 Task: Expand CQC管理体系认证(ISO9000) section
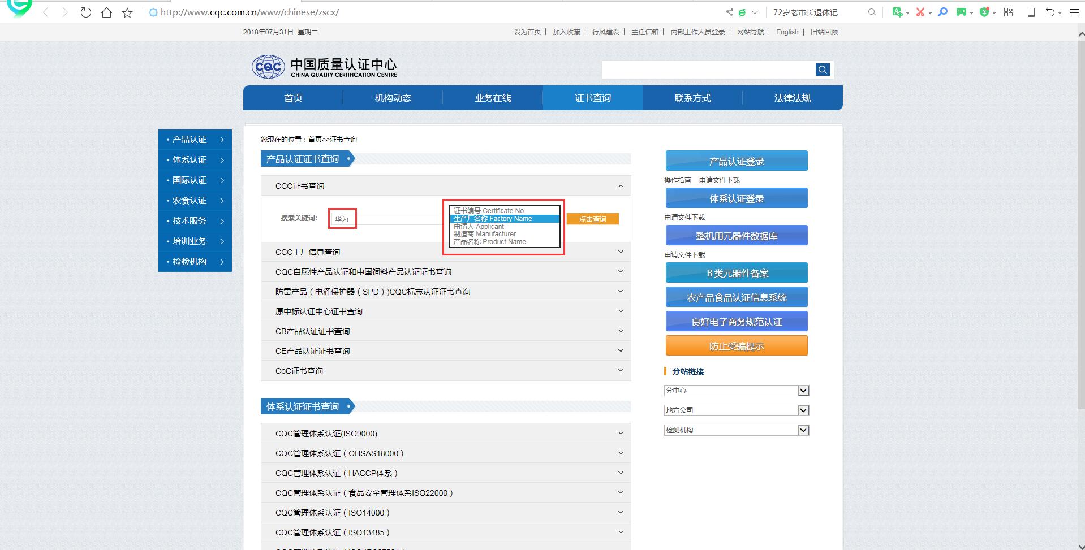coord(446,434)
